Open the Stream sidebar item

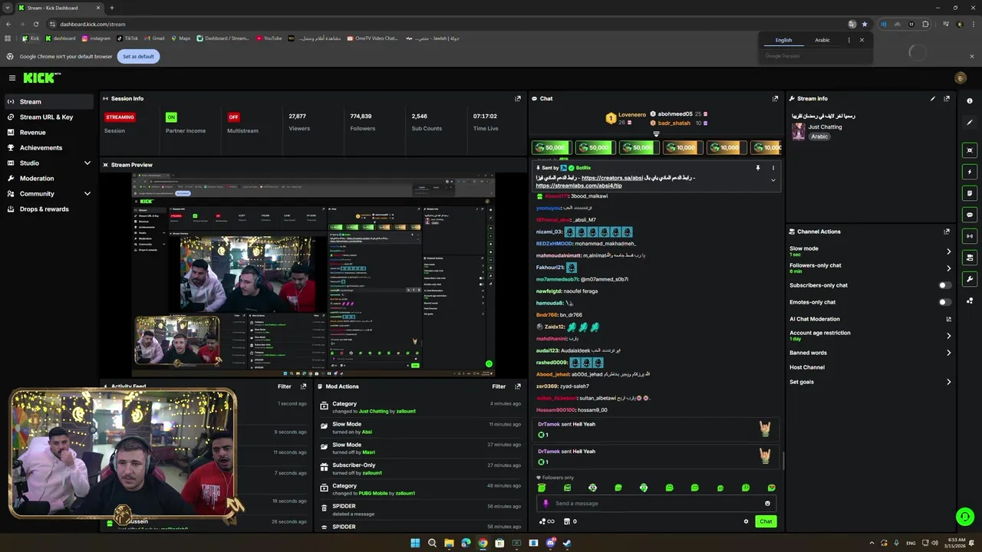click(49, 102)
